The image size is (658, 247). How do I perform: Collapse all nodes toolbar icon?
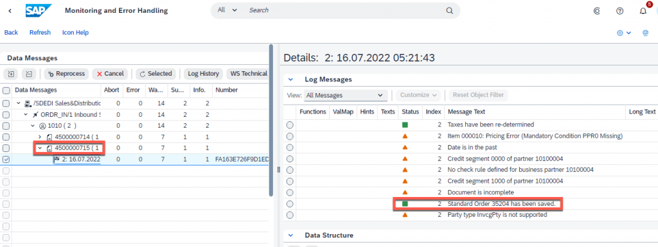pyautogui.click(x=28, y=74)
